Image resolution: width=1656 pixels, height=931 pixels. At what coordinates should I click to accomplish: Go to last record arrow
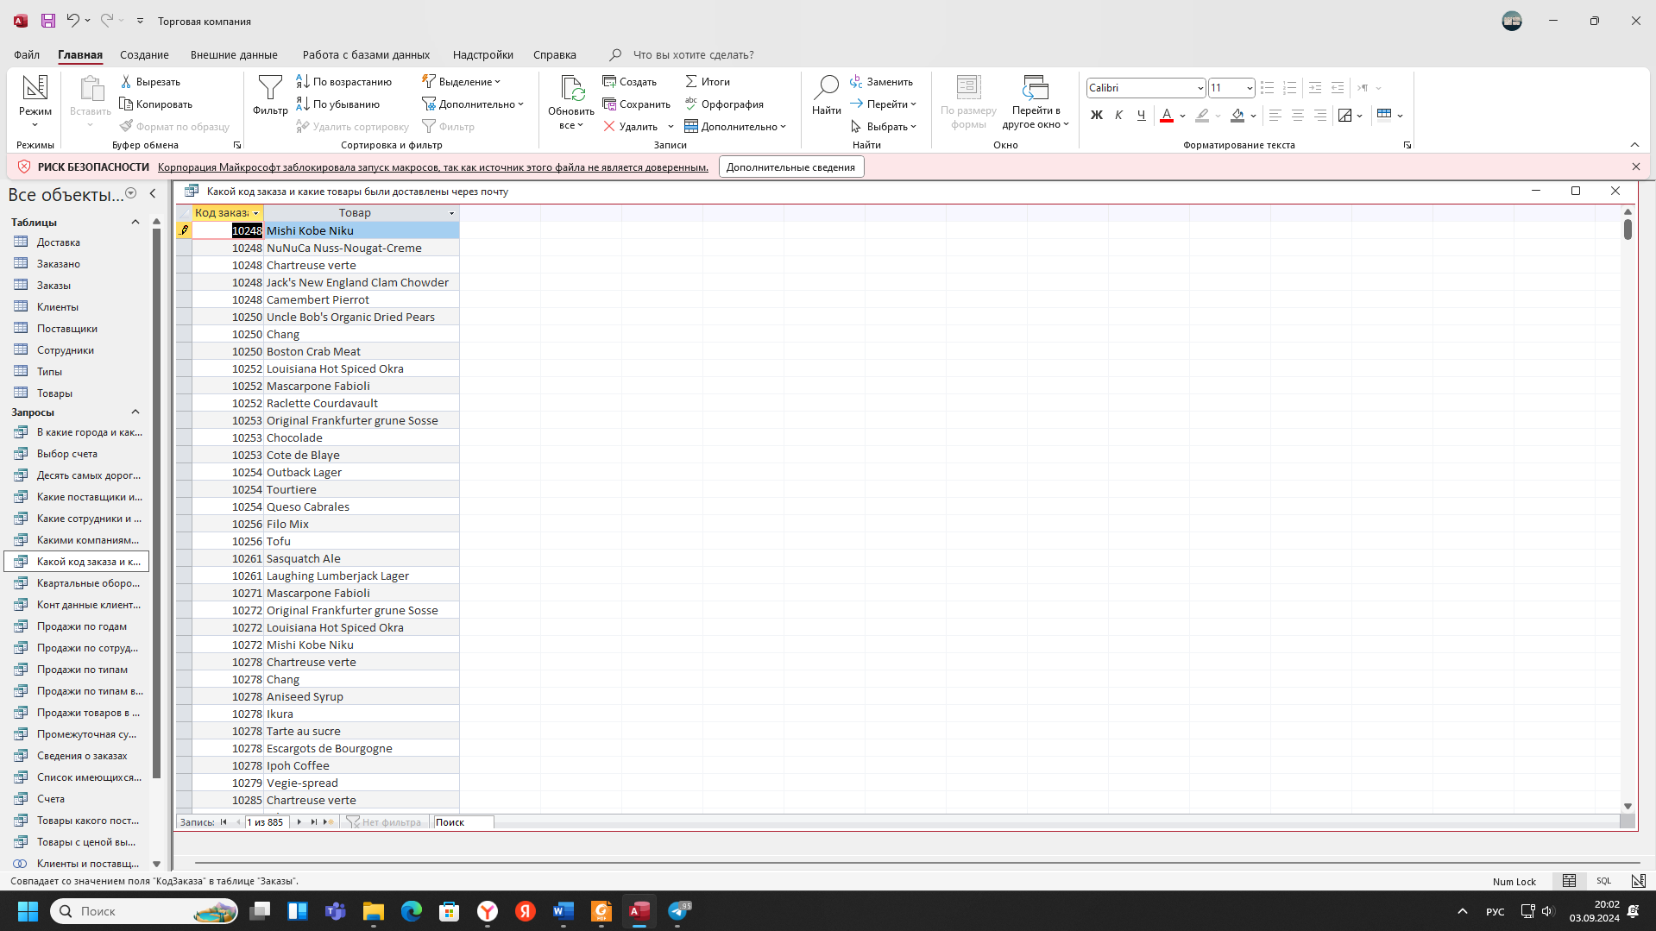tap(313, 822)
